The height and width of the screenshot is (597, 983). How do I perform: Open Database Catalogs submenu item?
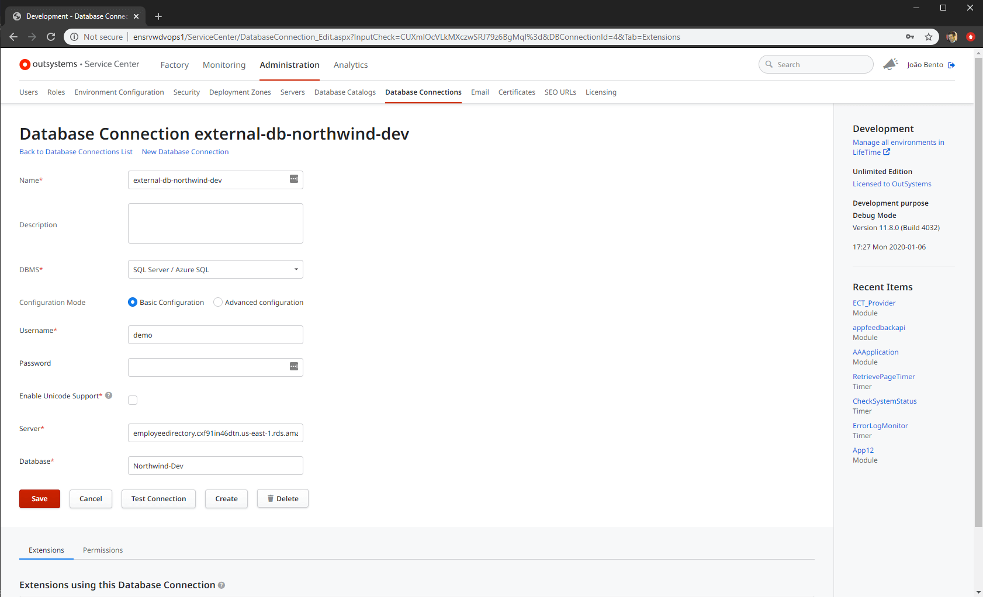(345, 92)
